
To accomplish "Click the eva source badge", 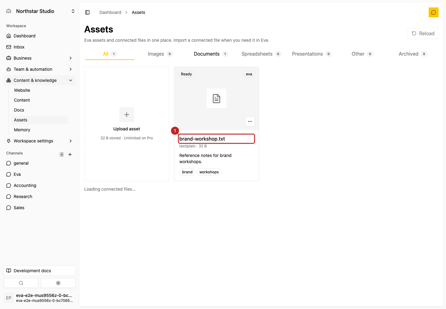I will click(249, 74).
